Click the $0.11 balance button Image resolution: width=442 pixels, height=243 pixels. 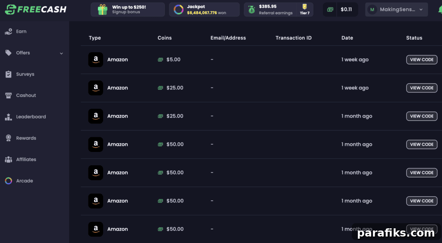pos(341,9)
